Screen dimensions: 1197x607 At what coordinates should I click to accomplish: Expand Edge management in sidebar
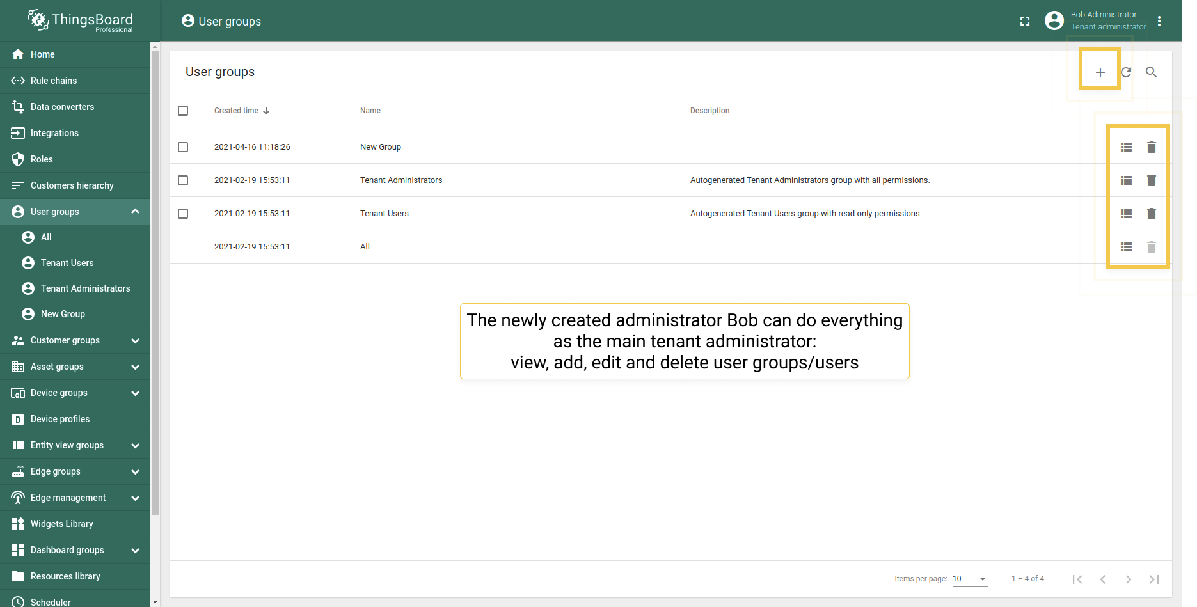[x=135, y=498]
